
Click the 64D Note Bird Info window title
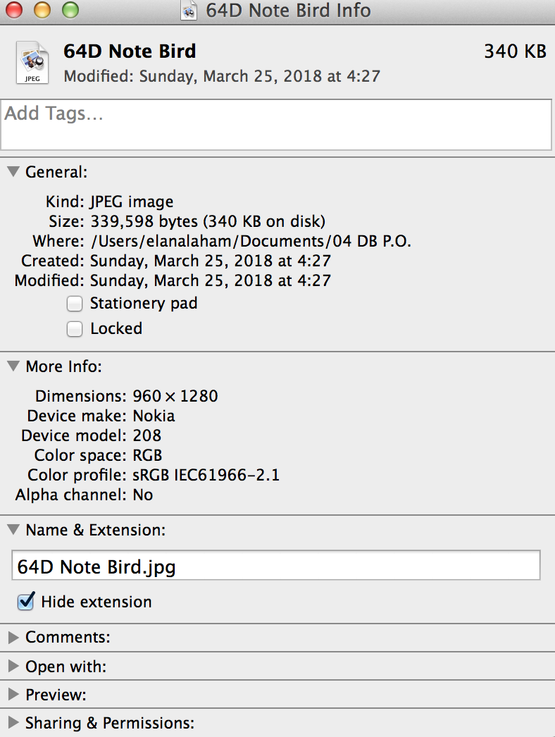click(x=288, y=11)
